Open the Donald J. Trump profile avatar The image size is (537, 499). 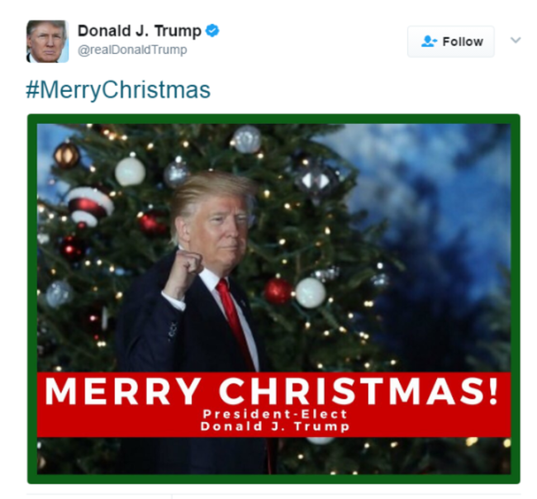(48, 41)
